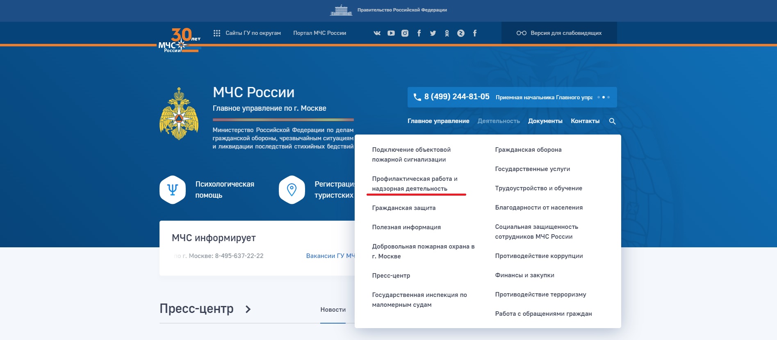Select Благодарности от населения entry
This screenshot has height=340, width=777.
[x=539, y=208]
